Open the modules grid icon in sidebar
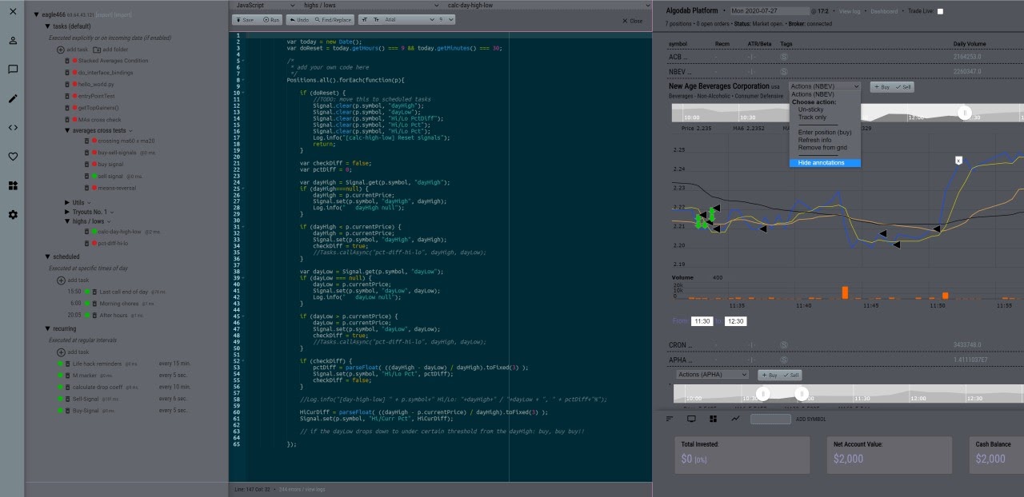The width and height of the screenshot is (1024, 497). [x=13, y=185]
